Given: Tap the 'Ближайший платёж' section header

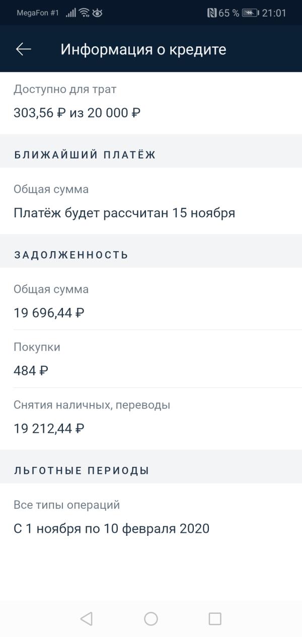Looking at the screenshot, I should click(x=85, y=154).
